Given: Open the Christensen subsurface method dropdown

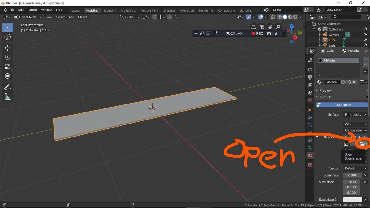Looking at the screenshot, I should tap(356, 130).
